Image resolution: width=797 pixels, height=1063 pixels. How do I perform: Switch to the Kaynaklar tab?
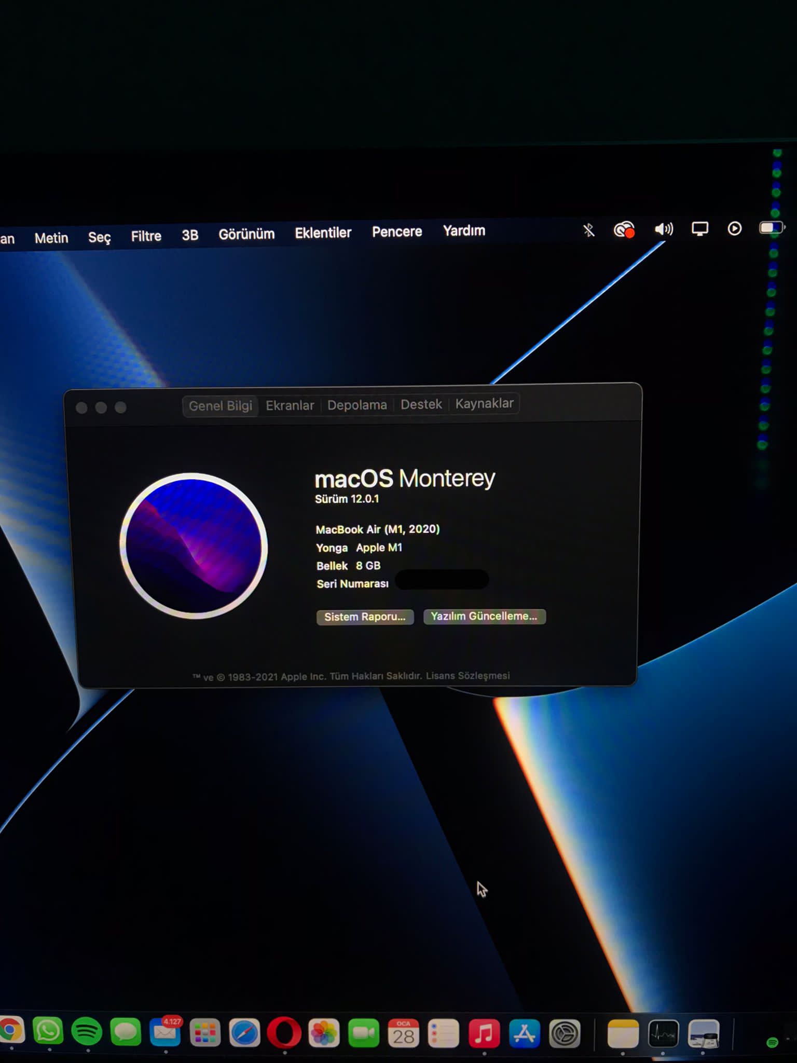click(485, 403)
